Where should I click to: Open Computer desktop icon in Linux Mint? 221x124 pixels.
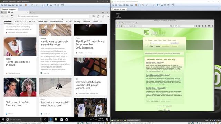click(118, 15)
